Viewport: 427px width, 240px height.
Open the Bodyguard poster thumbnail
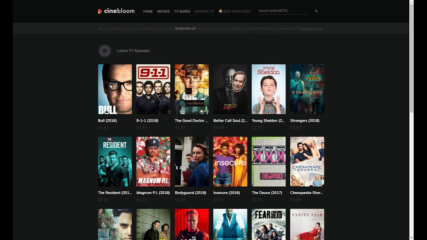click(x=192, y=162)
